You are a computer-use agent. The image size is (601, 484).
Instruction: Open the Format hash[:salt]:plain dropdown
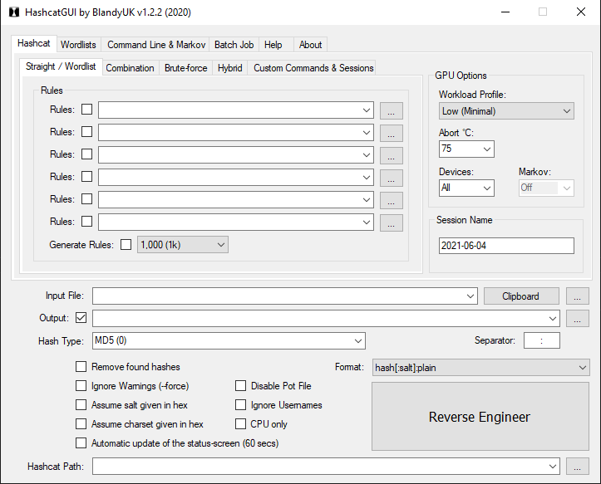(x=480, y=368)
